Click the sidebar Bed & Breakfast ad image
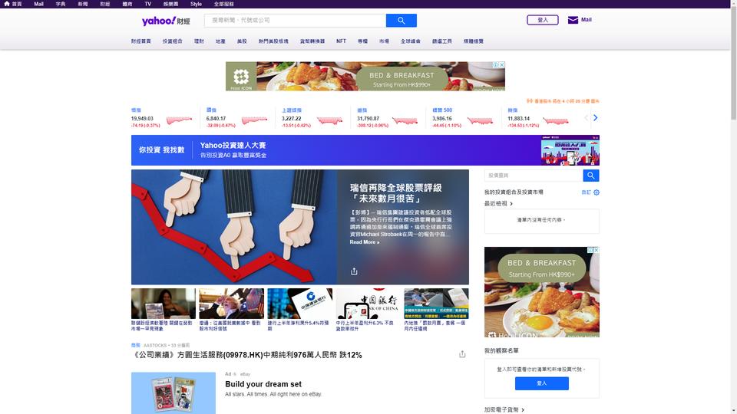This screenshot has height=414, width=737. 541,292
